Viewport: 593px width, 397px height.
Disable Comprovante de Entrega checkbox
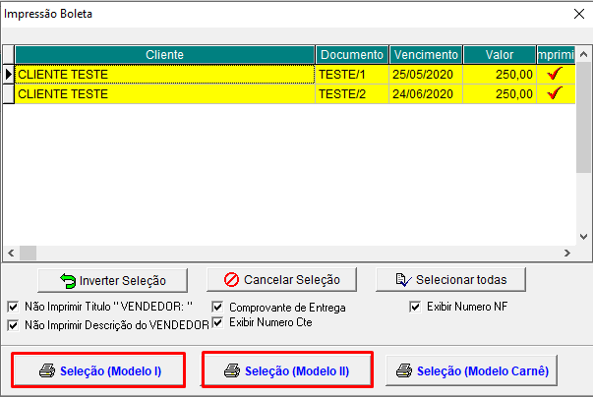tap(218, 307)
